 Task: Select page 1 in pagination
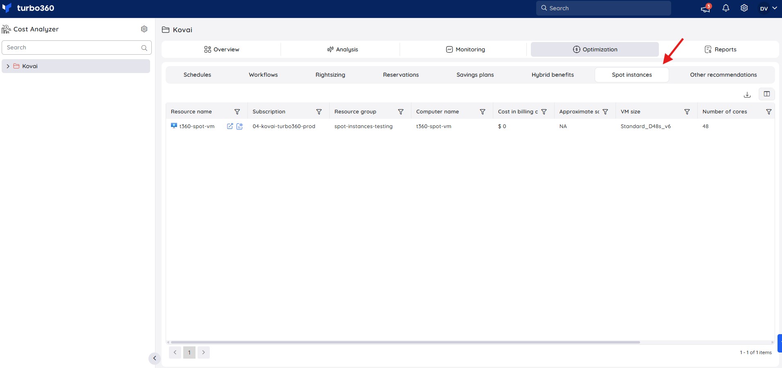point(189,352)
